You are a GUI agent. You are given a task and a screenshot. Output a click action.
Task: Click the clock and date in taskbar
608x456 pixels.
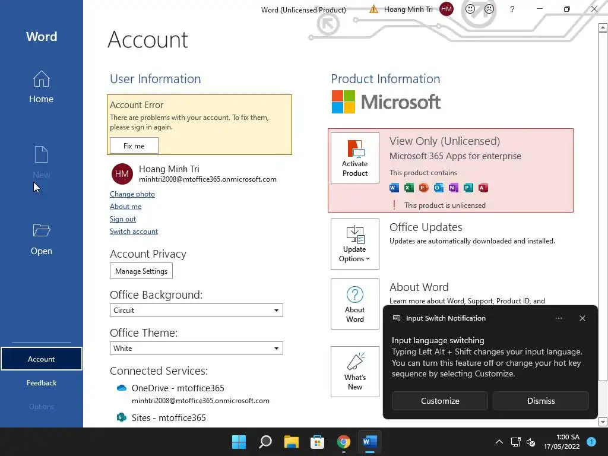point(562,442)
